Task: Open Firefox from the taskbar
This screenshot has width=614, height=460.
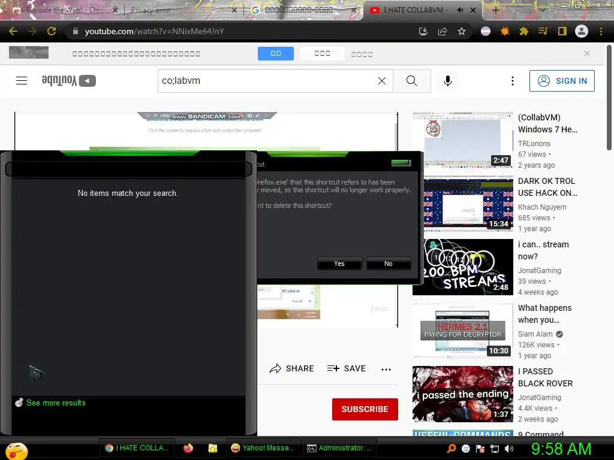Action: pyautogui.click(x=188, y=448)
